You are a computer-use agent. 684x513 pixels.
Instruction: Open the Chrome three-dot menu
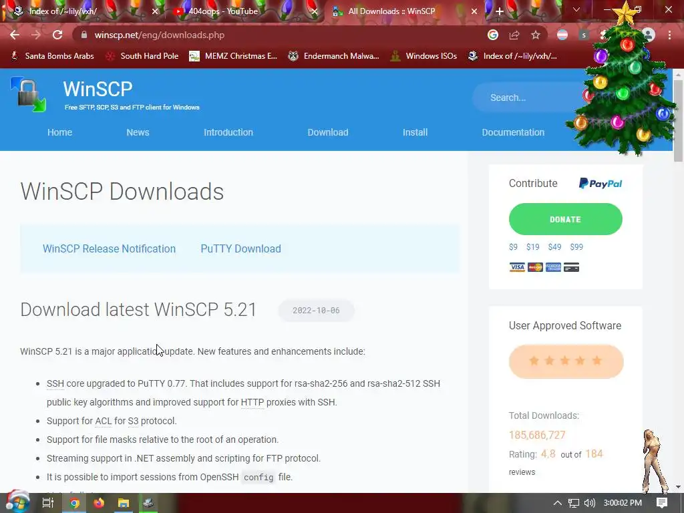pyautogui.click(x=669, y=35)
